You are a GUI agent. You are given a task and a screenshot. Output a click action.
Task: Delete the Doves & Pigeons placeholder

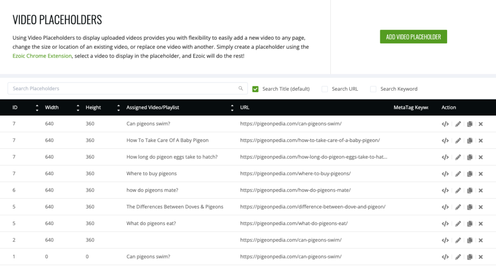point(480,207)
